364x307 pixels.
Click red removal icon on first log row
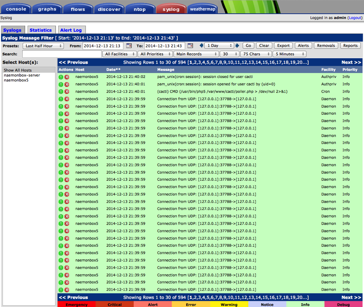point(67,77)
